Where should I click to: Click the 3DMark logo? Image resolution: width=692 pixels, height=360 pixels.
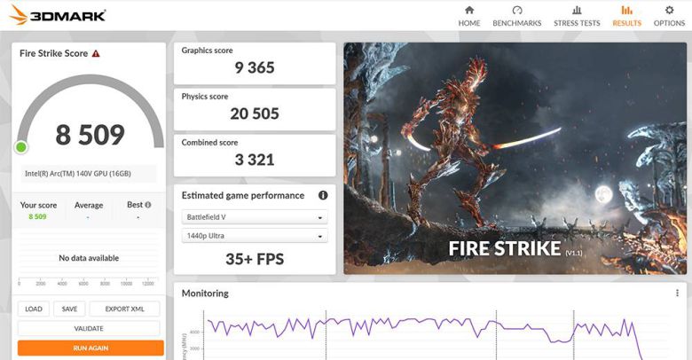[58, 15]
